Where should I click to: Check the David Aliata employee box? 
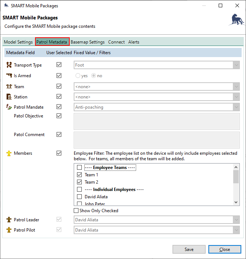click(79, 197)
